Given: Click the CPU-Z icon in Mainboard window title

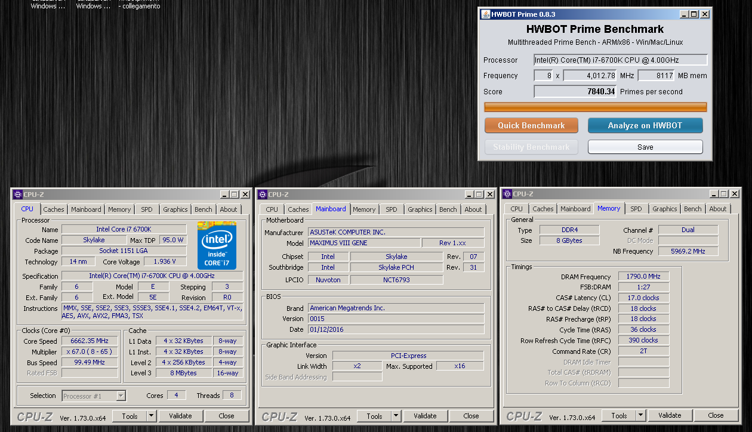Looking at the screenshot, I should pos(261,195).
